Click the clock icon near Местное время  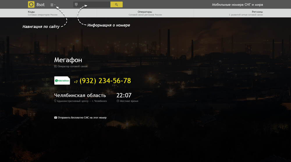118,101
